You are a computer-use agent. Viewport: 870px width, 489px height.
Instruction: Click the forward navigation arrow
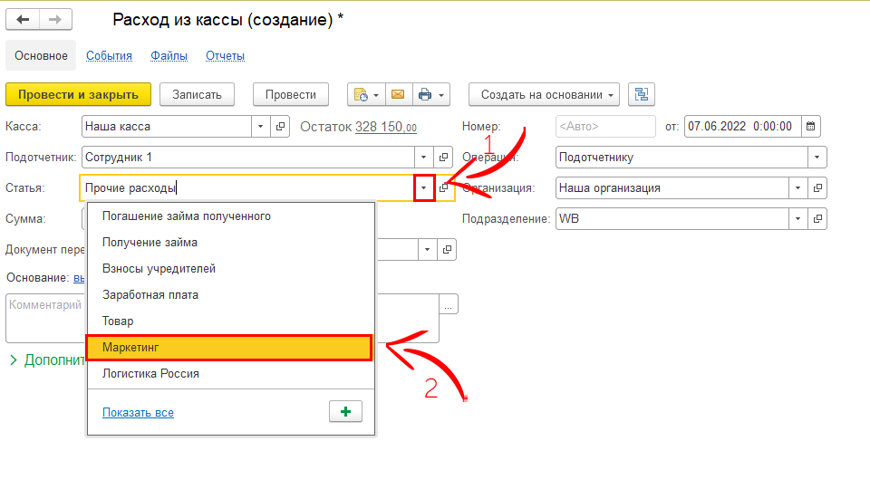(x=55, y=19)
